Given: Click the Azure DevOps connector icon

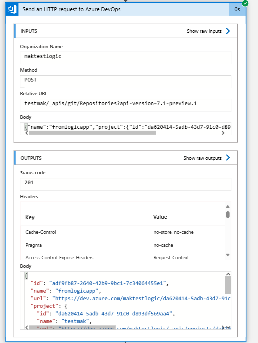Looking at the screenshot, I should pos(12,9).
